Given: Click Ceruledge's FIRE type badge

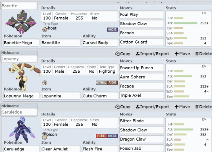Looking at the screenshot, I should tap(101, 136).
